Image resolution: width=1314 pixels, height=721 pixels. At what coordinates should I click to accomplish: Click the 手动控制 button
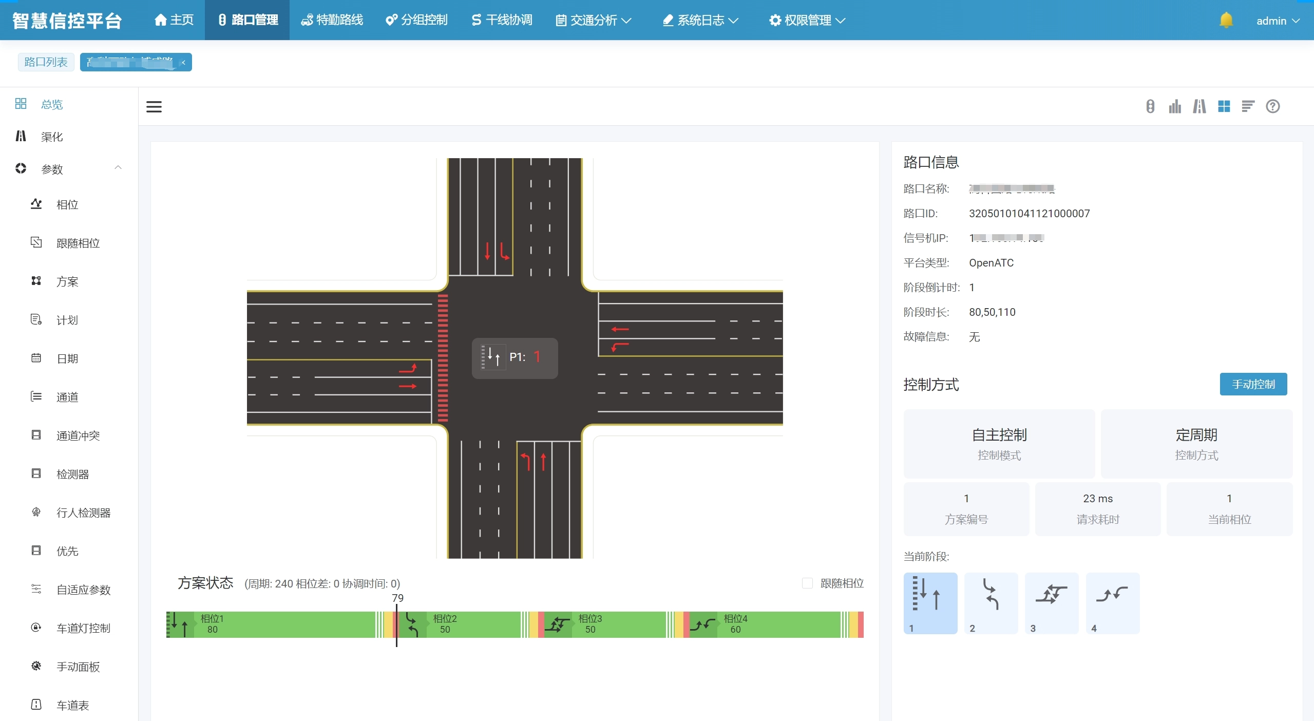tap(1253, 384)
